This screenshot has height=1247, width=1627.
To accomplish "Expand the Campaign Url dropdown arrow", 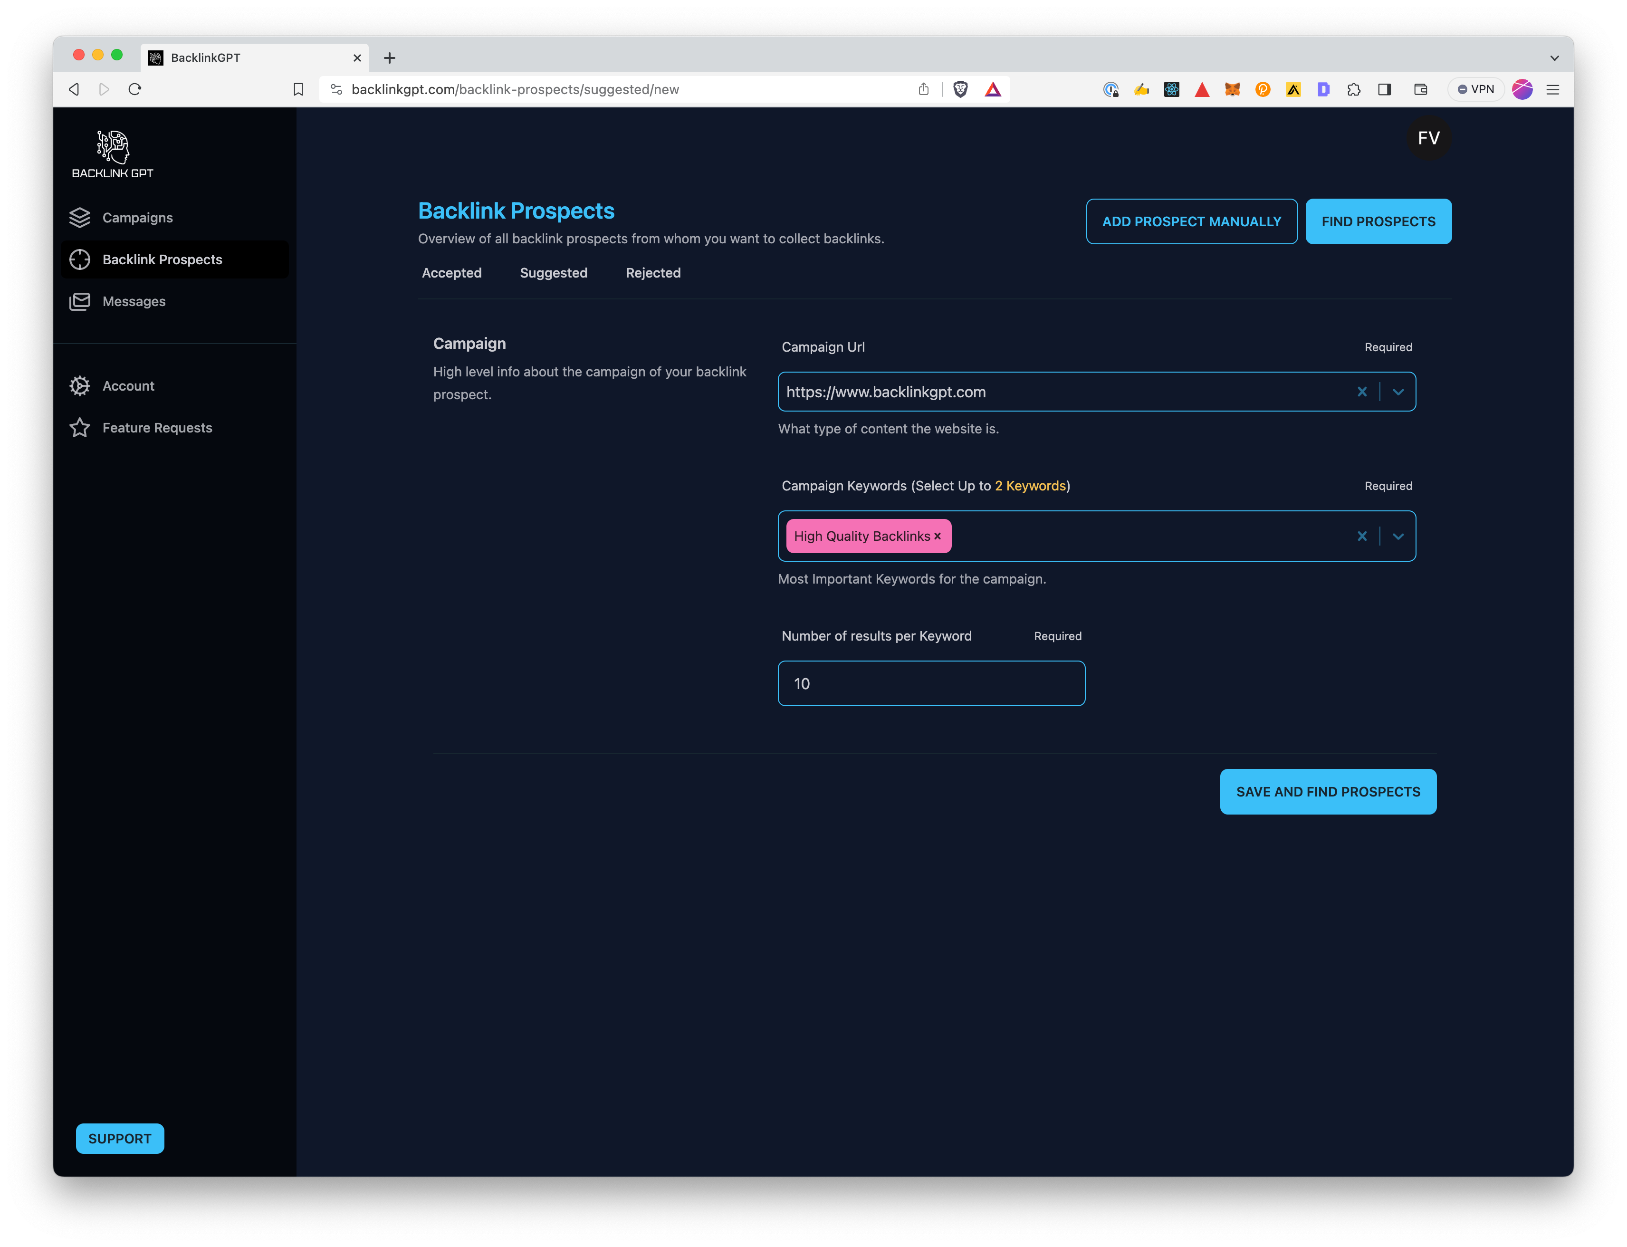I will click(1398, 392).
